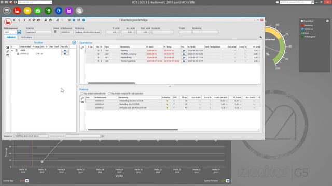Viewport: 332px width, 186px height.
Task: Click go-to button next to order number field
Action: point(19,32)
